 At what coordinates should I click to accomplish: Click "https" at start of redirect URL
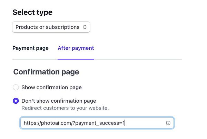tap(30, 123)
